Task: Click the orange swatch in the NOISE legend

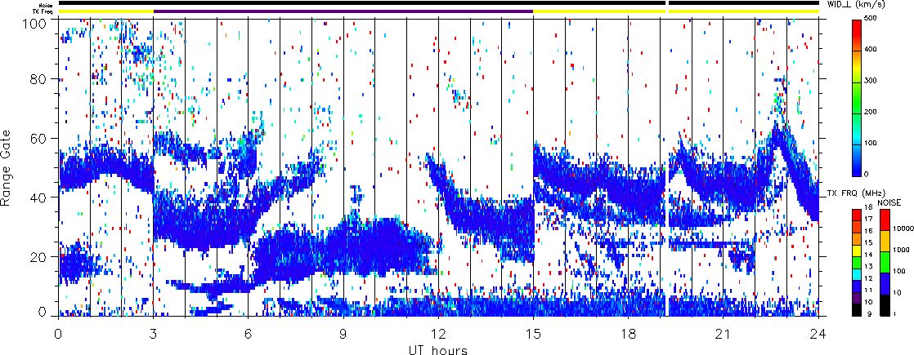Action: click(x=885, y=241)
